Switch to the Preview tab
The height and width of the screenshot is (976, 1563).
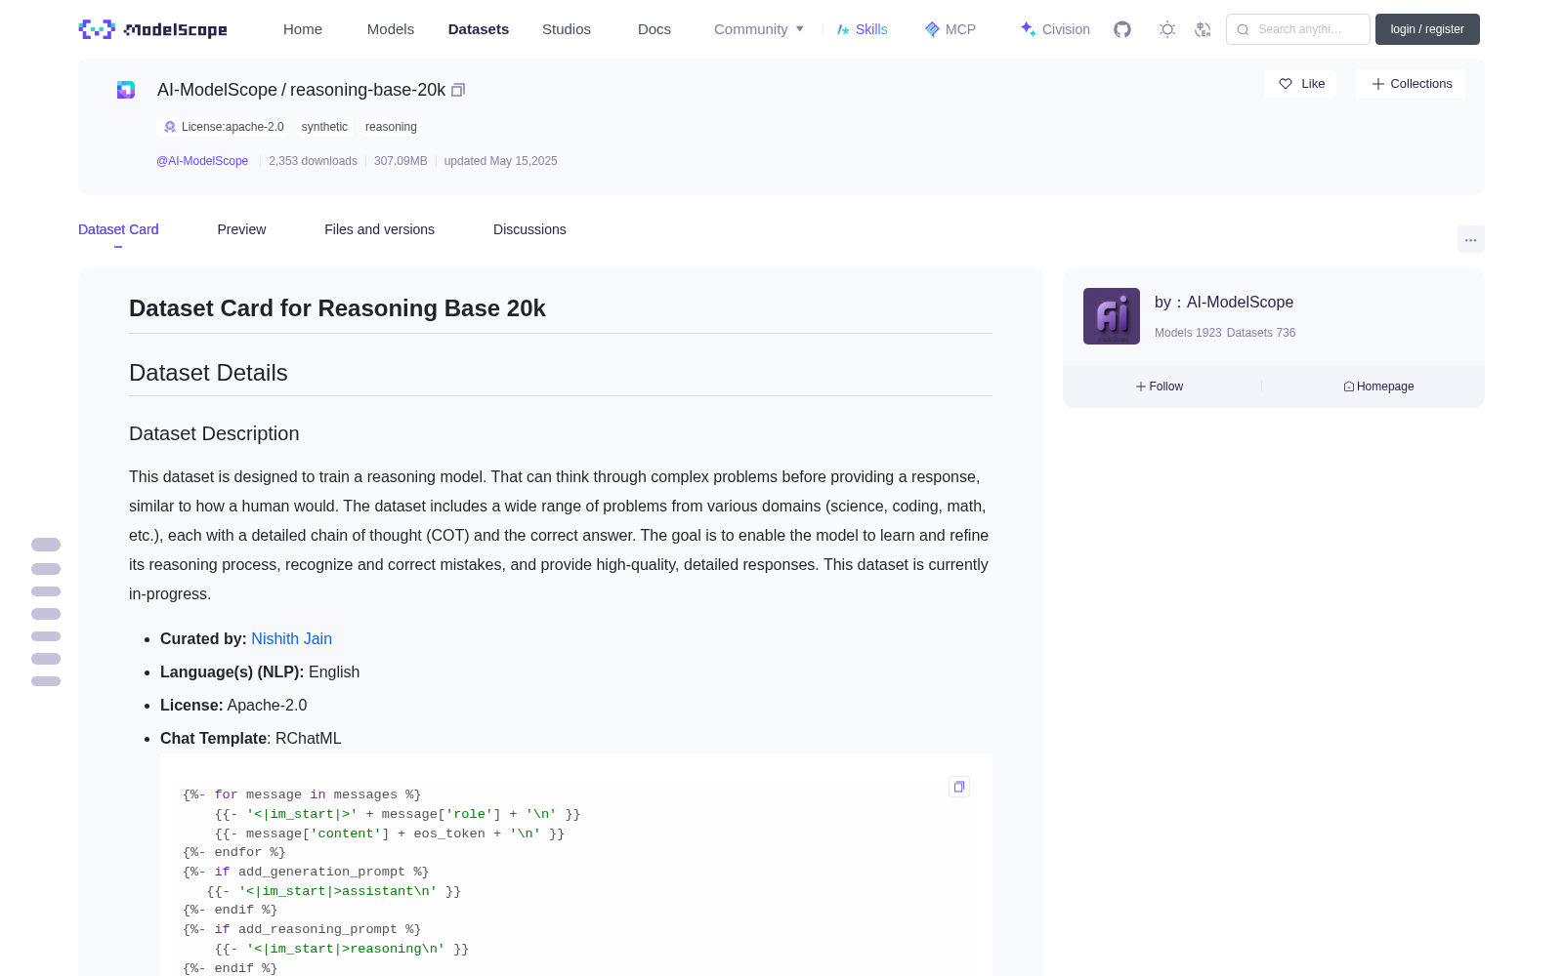click(x=241, y=229)
